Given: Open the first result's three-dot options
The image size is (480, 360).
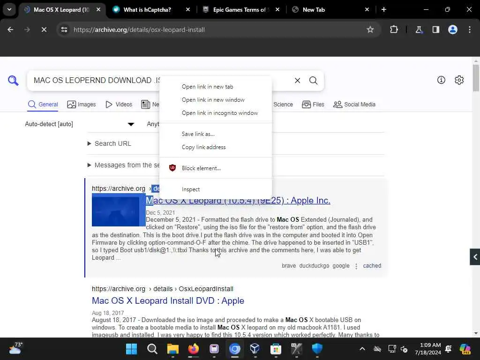Looking at the screenshot, I should (x=356, y=266).
